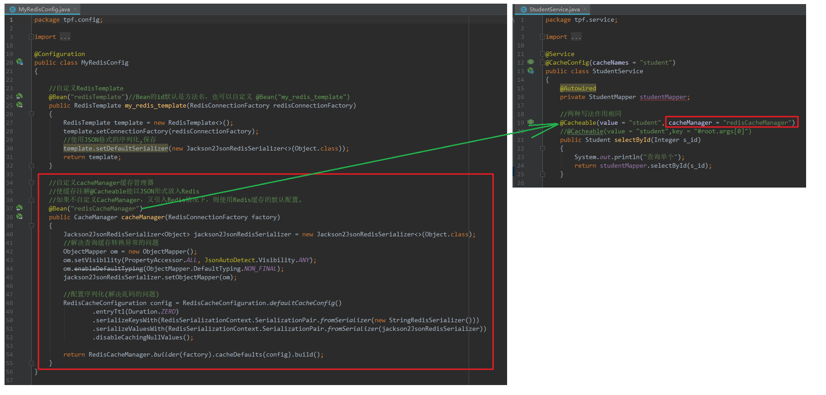The height and width of the screenshot is (395, 826).
Task: Click the commented-out @Cacheable on line 20
Action: tap(656, 131)
